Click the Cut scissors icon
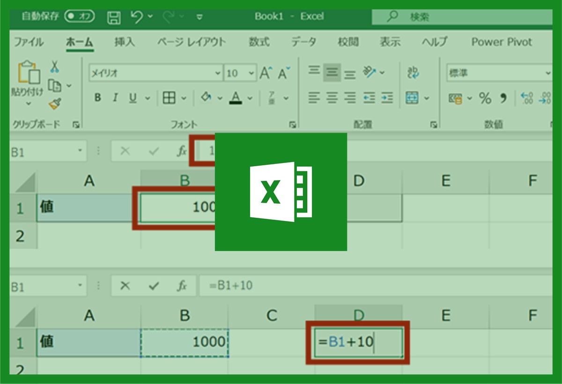562x384 pixels. [55, 67]
